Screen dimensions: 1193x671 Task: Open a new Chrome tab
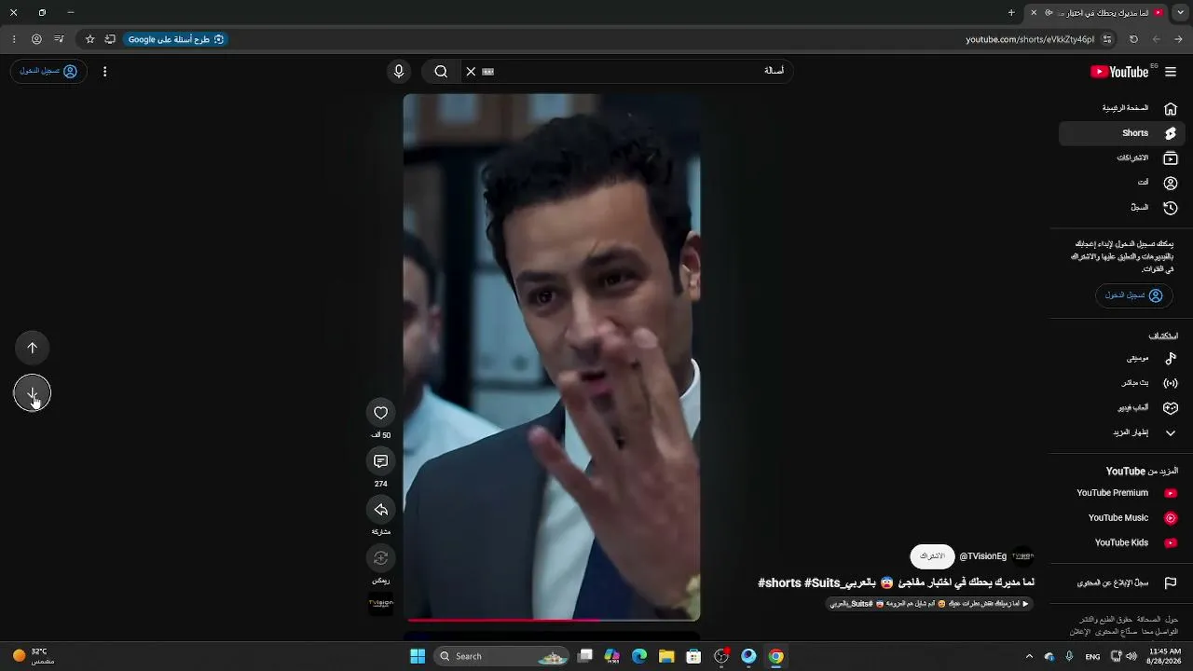(x=1011, y=12)
